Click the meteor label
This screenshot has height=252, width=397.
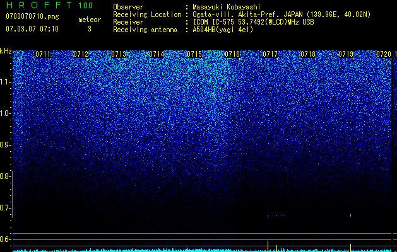(90, 20)
